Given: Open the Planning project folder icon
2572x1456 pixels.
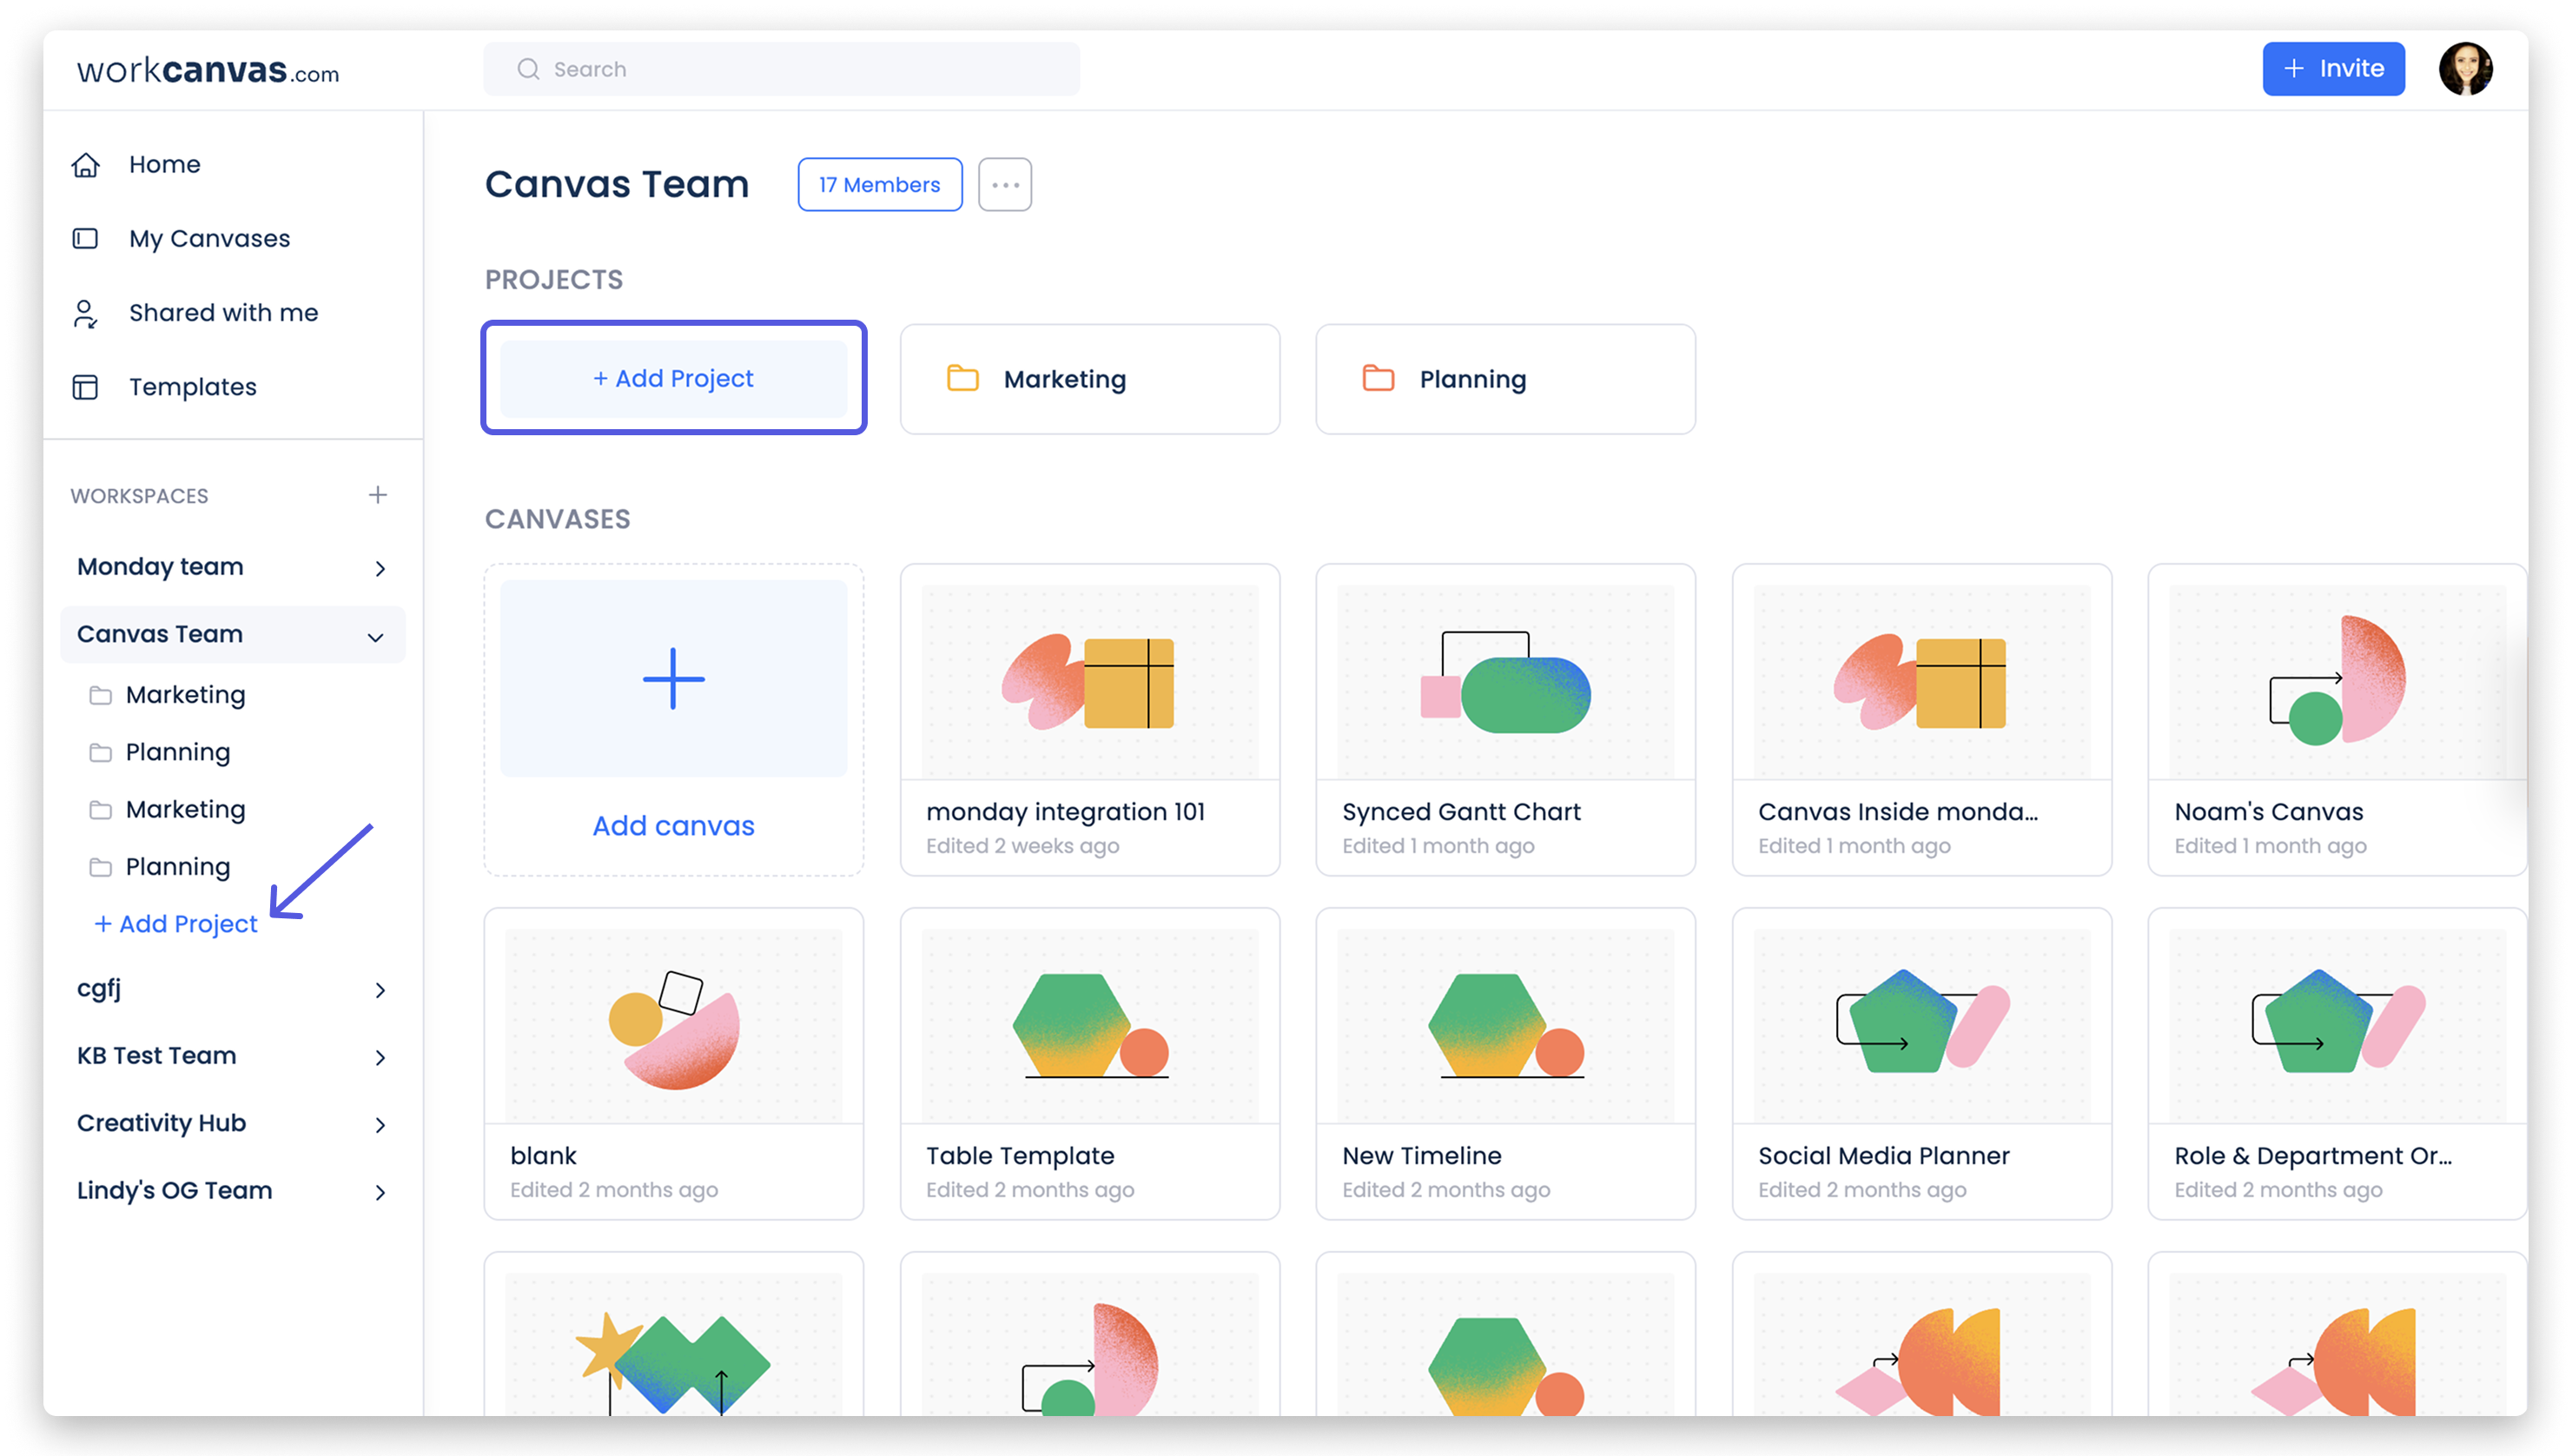Looking at the screenshot, I should (1379, 379).
